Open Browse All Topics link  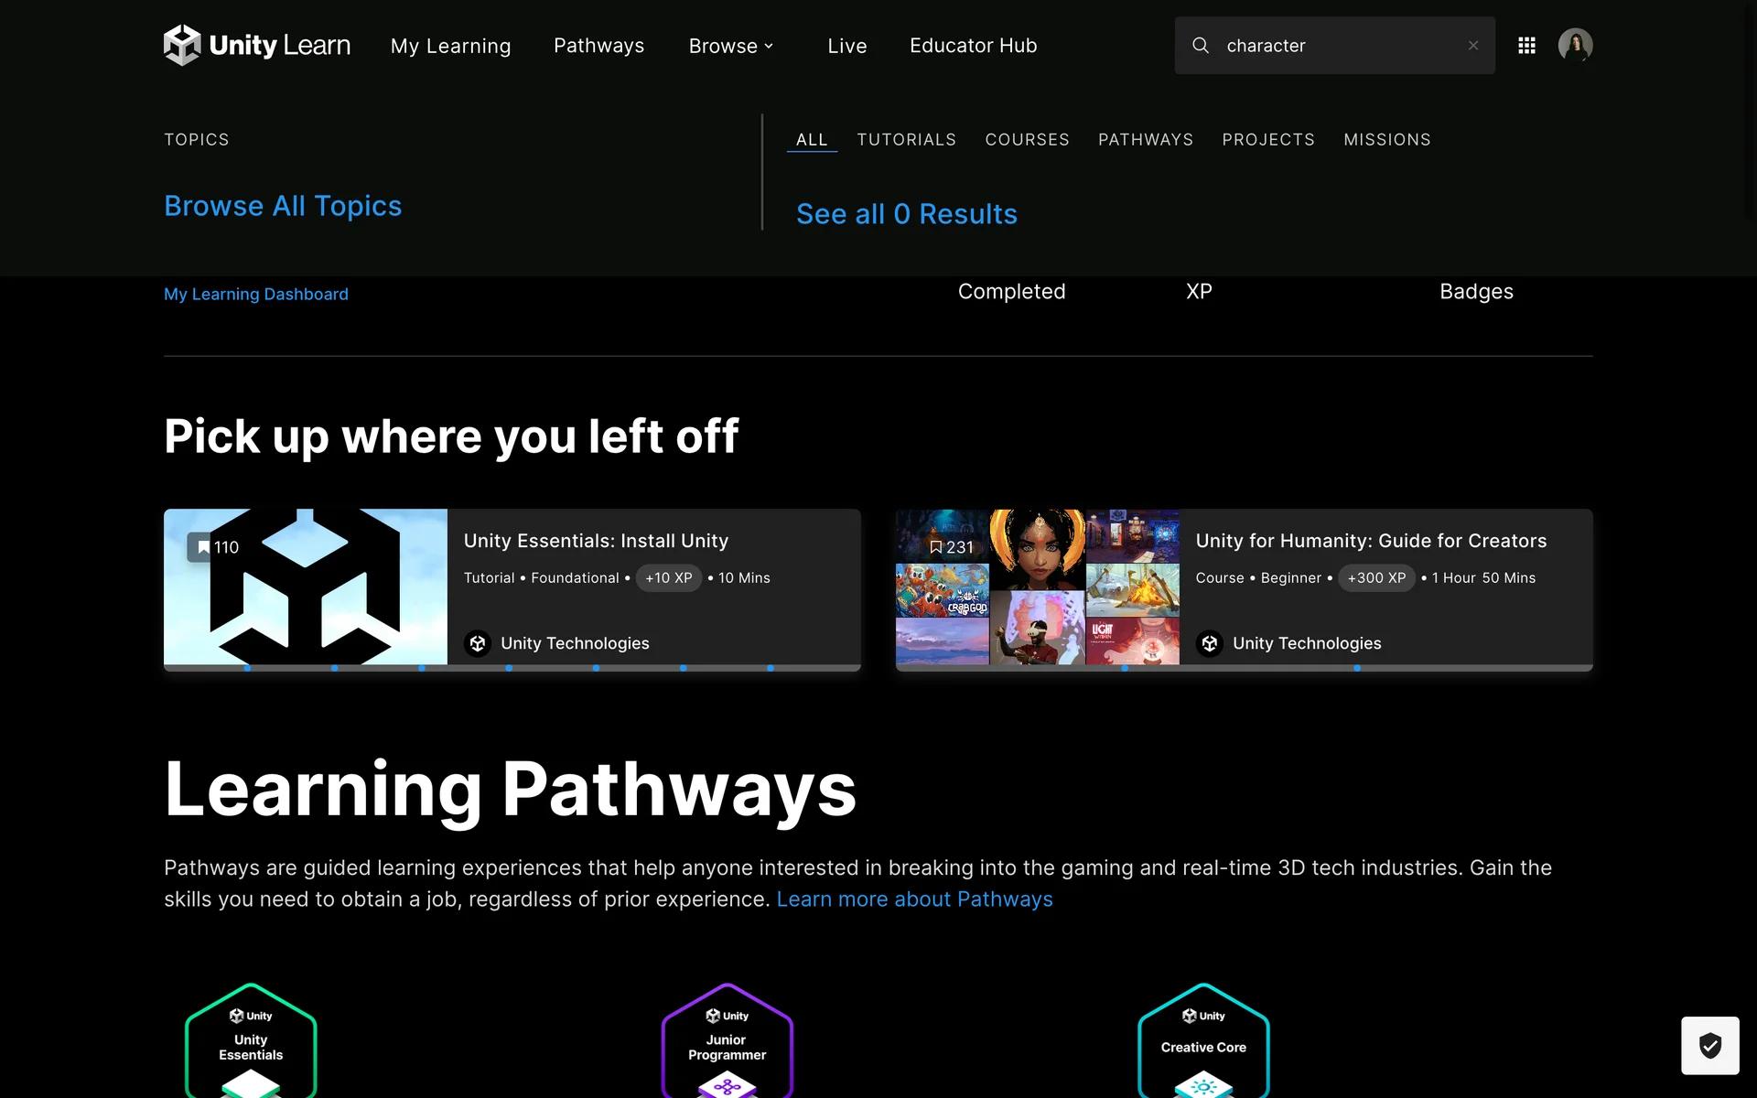[283, 206]
